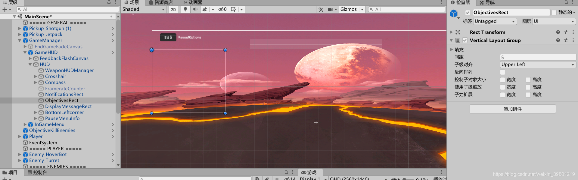Open Rect Transform kebab menu
This screenshot has height=180, width=578.
[x=573, y=32]
